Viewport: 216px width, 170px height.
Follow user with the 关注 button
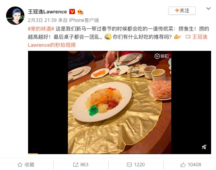pos(182,11)
